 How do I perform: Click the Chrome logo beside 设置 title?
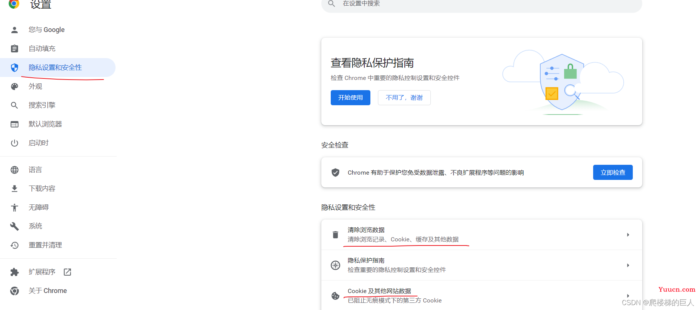[x=14, y=4]
